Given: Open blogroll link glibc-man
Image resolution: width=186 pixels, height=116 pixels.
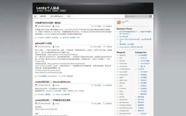Looking at the screenshot, I should 123,80.
